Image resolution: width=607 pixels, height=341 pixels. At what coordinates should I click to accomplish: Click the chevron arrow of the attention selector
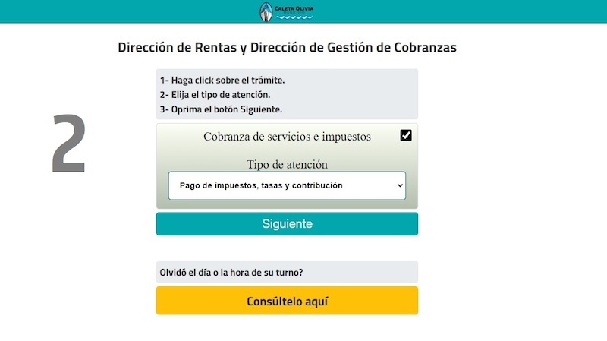point(400,185)
